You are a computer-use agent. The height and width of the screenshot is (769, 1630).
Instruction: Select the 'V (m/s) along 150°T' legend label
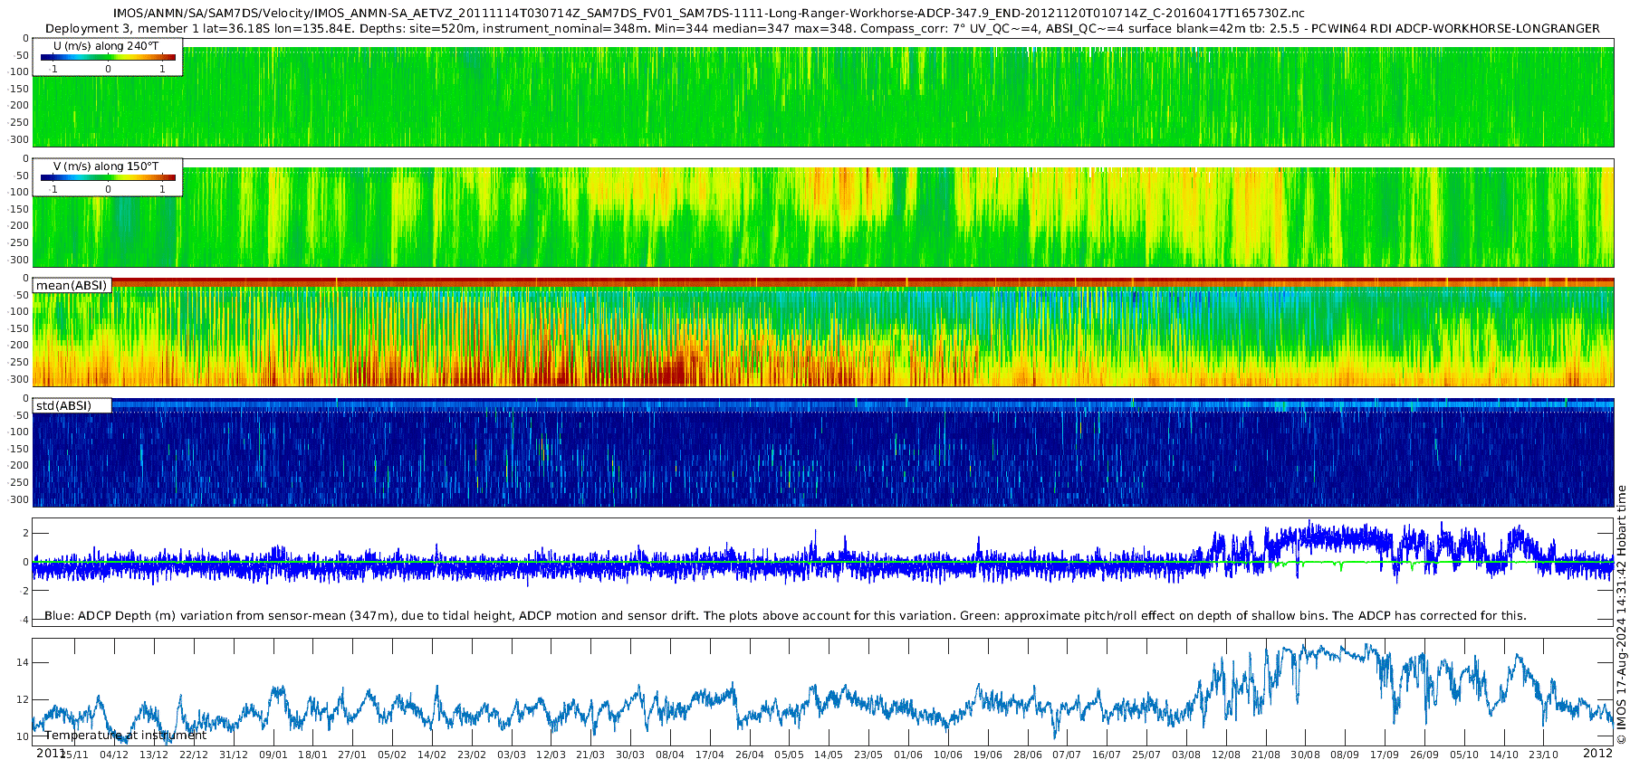(106, 166)
